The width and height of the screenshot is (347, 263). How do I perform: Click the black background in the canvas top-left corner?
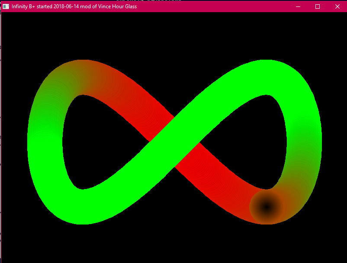pos(17,26)
